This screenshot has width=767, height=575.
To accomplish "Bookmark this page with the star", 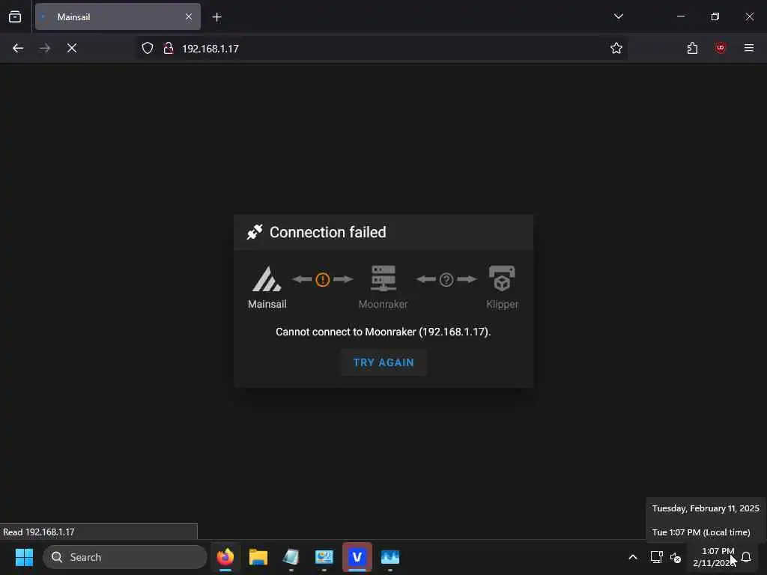I will click(616, 48).
